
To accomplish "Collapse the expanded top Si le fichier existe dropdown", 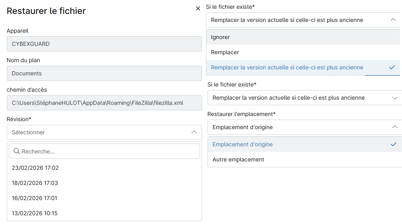I will [x=393, y=20].
